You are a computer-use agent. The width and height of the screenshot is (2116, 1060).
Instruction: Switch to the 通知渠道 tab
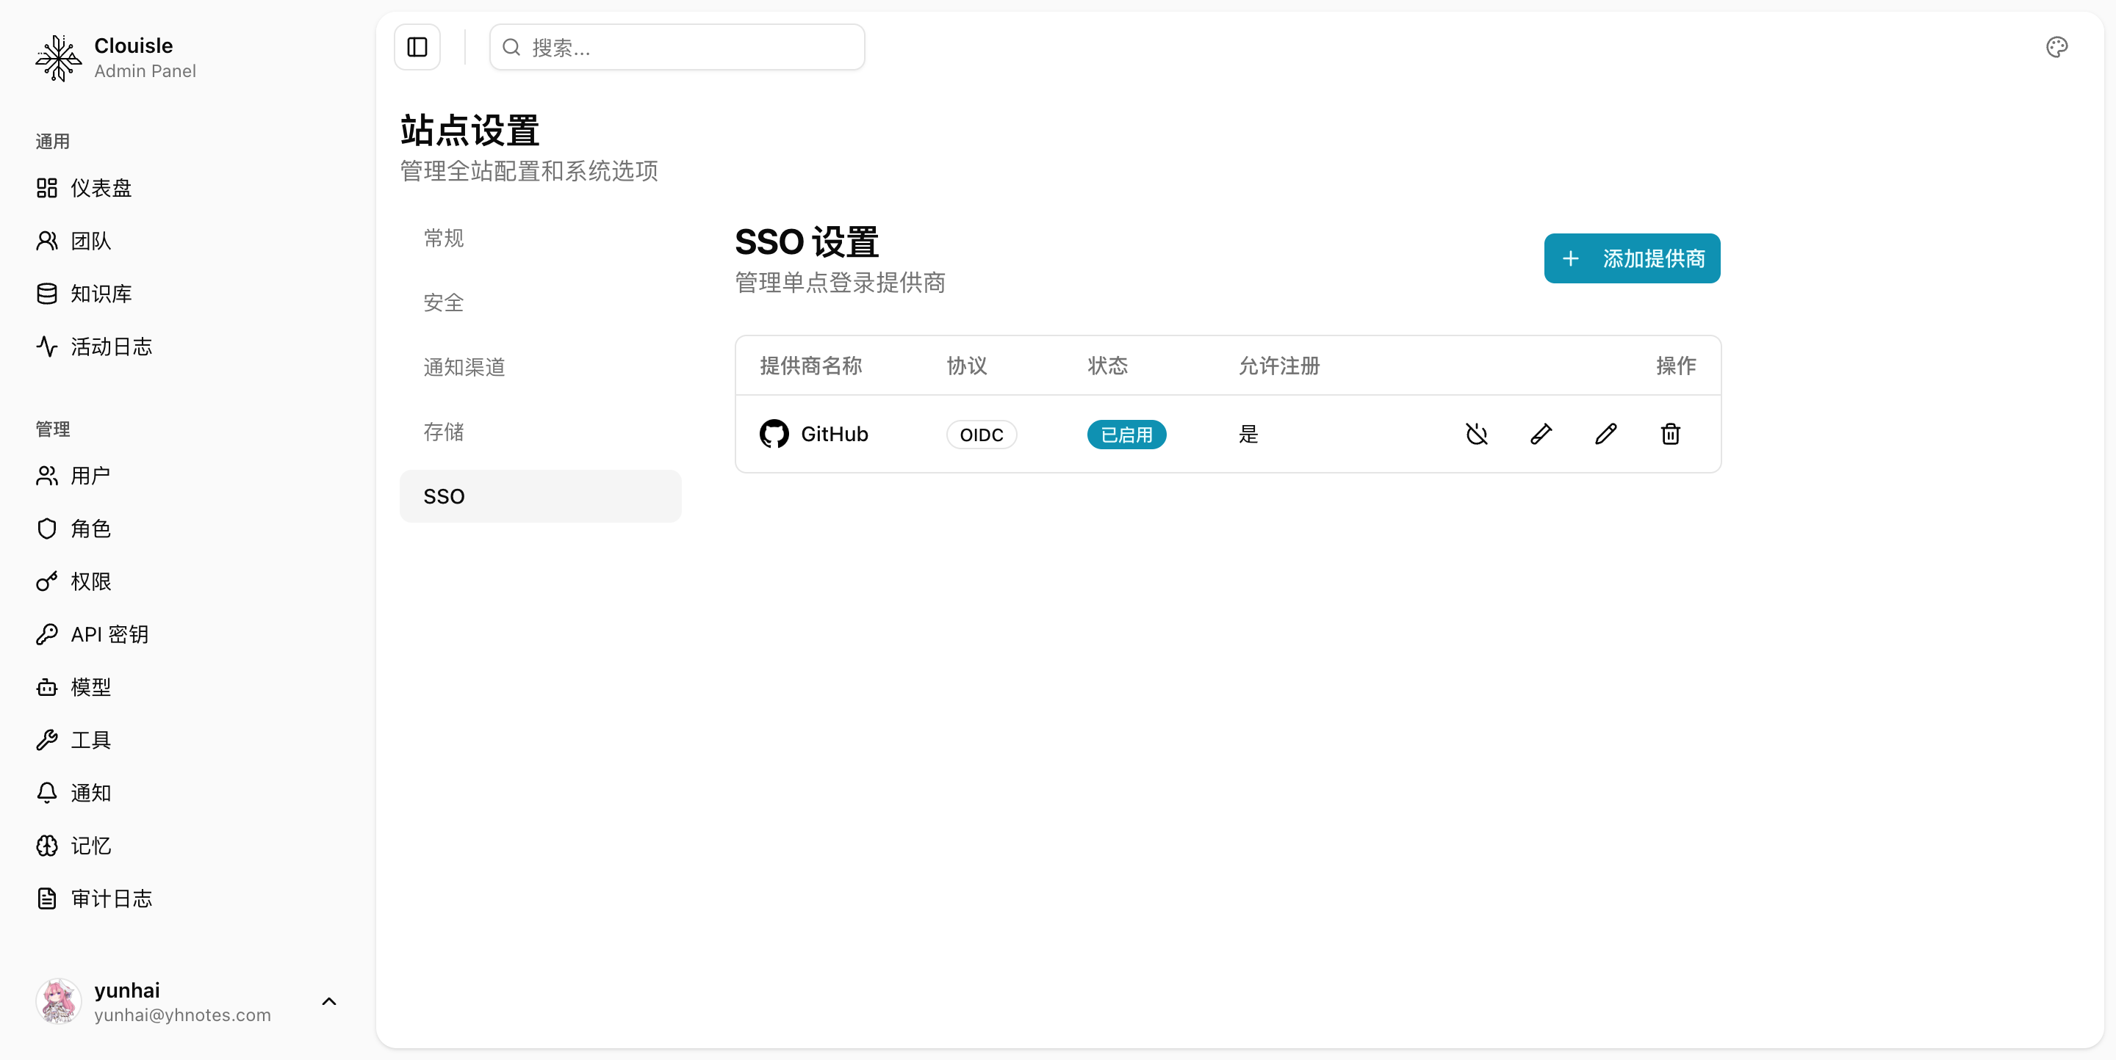click(x=464, y=367)
